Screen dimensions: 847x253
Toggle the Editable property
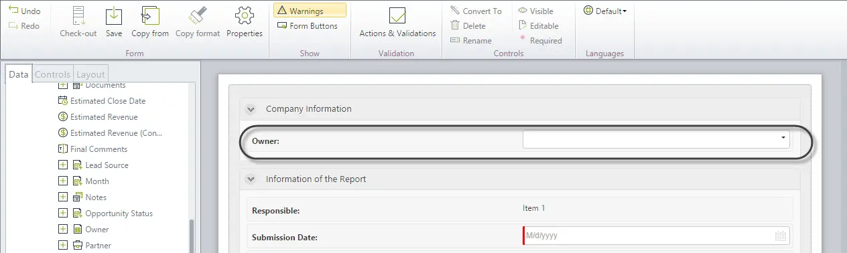[539, 26]
